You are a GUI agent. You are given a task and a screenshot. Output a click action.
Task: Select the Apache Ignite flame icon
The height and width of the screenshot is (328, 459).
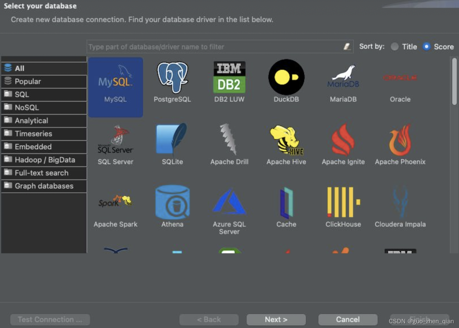[343, 140]
